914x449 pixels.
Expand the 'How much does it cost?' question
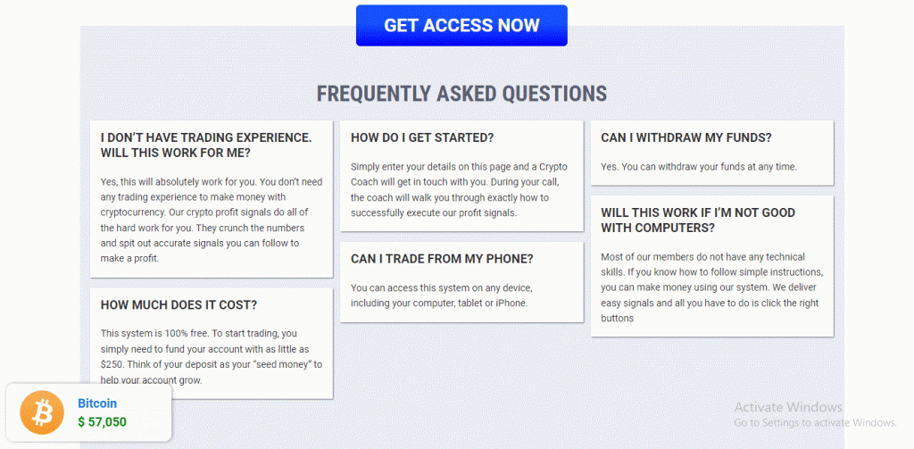[179, 305]
